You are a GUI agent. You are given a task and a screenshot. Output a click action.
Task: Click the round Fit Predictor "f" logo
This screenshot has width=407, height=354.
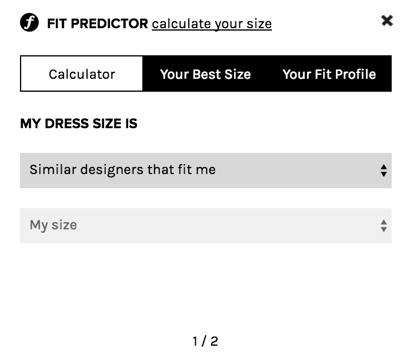pyautogui.click(x=29, y=22)
